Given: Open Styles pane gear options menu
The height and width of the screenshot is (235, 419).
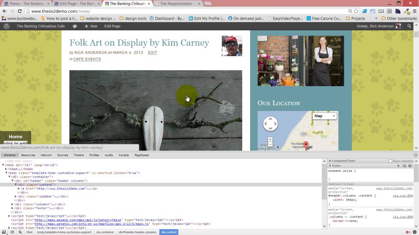Looking at the screenshot, I should 410,166.
